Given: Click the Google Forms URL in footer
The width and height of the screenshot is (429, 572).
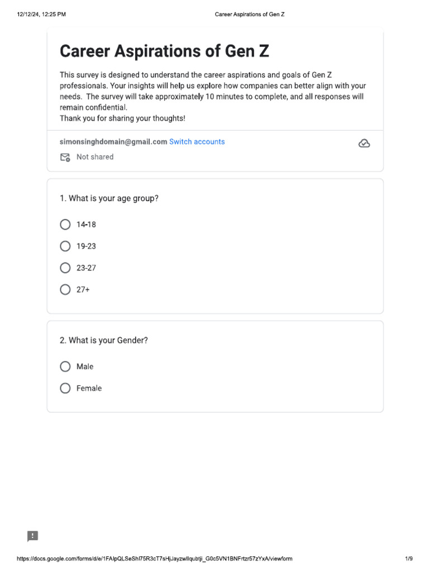Looking at the screenshot, I should (154, 559).
